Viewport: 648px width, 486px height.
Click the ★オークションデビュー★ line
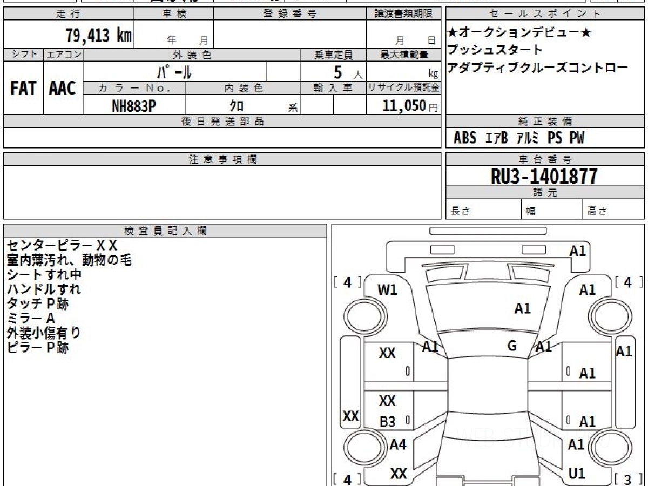pyautogui.click(x=519, y=32)
